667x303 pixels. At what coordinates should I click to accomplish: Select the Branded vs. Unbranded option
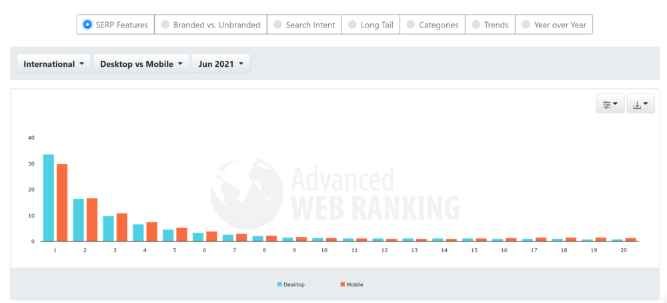coord(211,25)
